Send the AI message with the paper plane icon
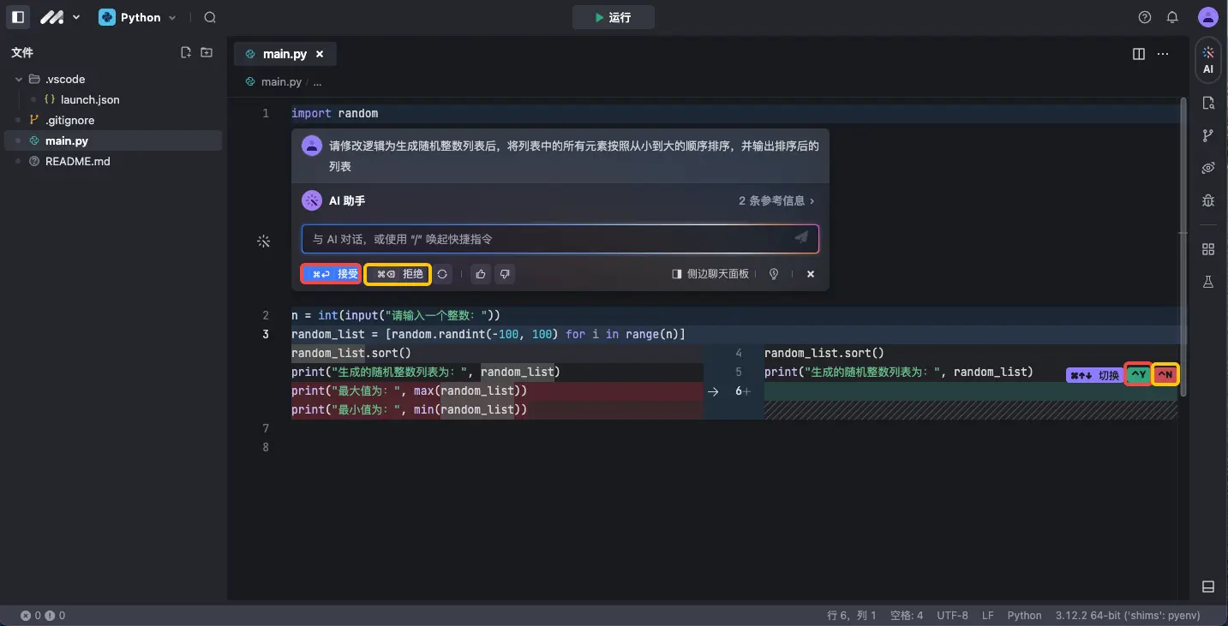This screenshot has height=626, width=1228. pos(801,238)
